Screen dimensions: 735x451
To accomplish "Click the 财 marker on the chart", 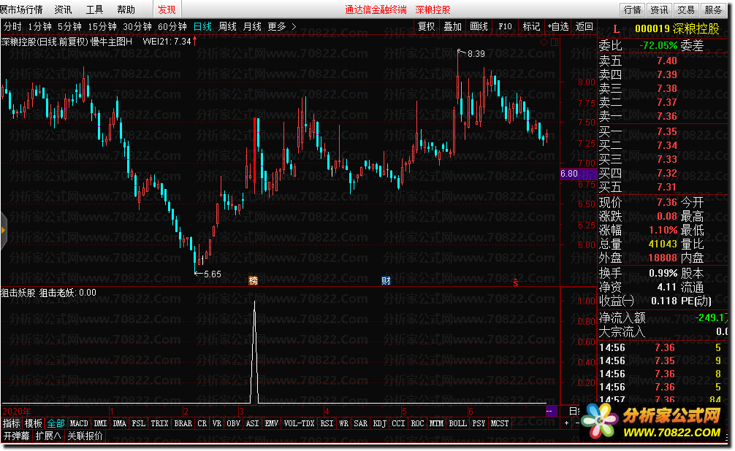I will [x=386, y=280].
